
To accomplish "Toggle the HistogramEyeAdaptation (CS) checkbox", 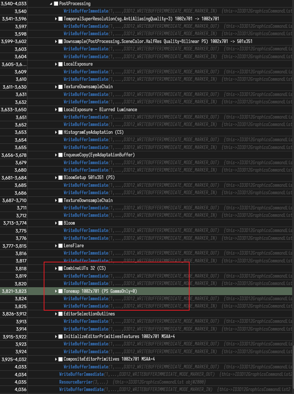I will [x=60, y=132].
